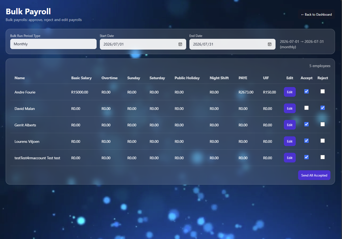The width and height of the screenshot is (342, 239).
Task: Uncheck Accept for testTest4rmaccount Test test
Action: pos(306,157)
